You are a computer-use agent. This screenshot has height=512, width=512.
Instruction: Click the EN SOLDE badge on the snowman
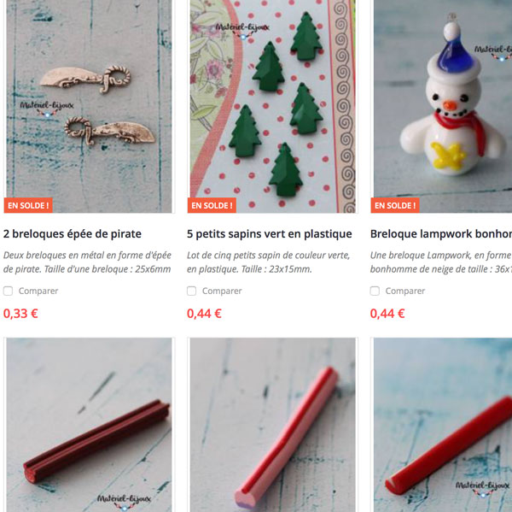point(395,205)
